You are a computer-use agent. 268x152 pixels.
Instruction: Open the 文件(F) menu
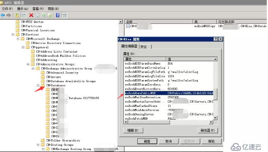pos(7,9)
